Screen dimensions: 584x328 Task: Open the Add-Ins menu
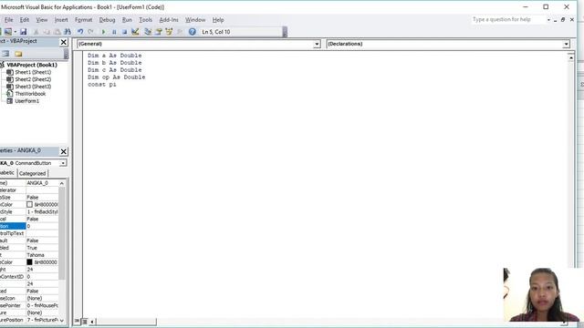[x=169, y=20]
